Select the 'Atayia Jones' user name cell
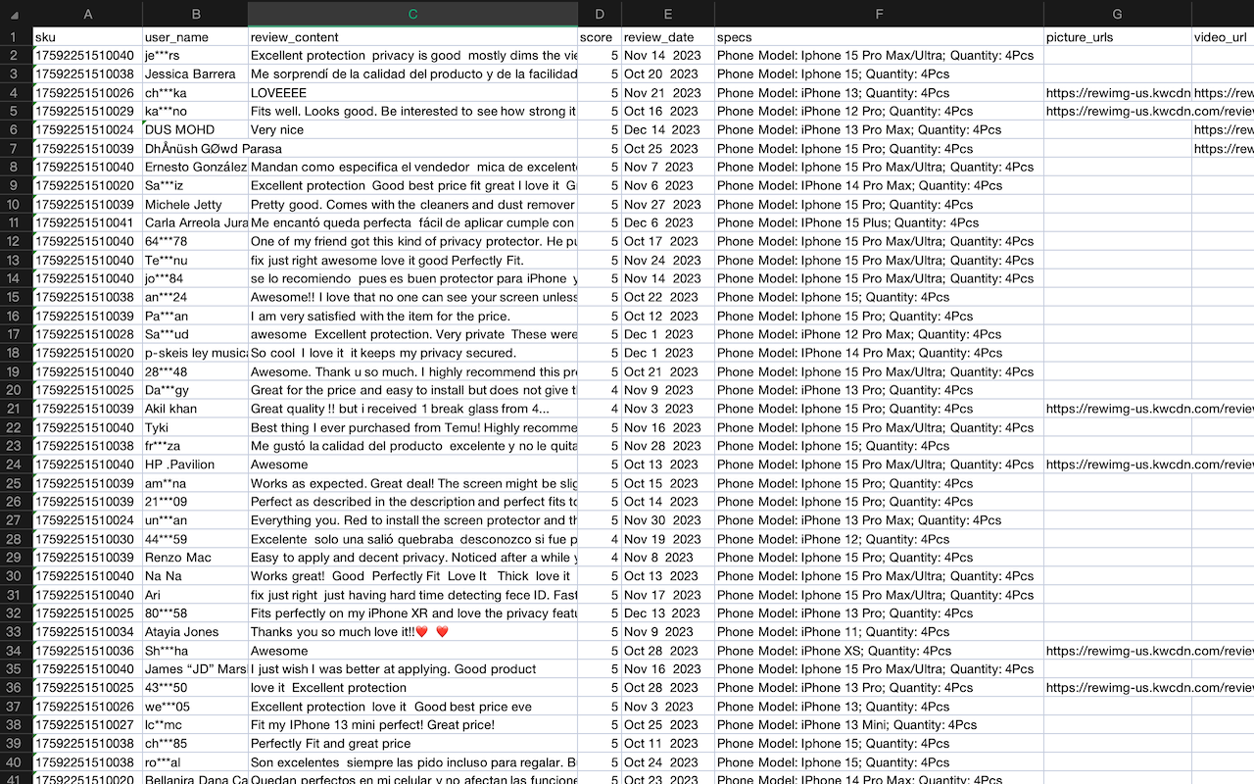Screen dimensions: 1254x784 tap(195, 632)
